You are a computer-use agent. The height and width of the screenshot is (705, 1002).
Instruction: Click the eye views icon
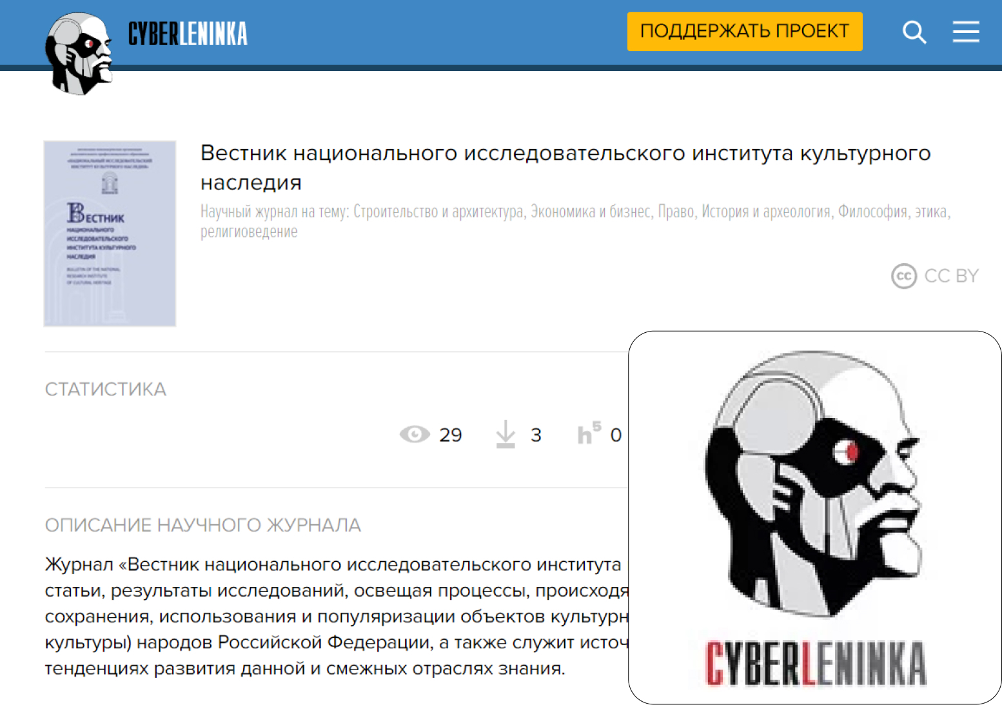pos(415,434)
